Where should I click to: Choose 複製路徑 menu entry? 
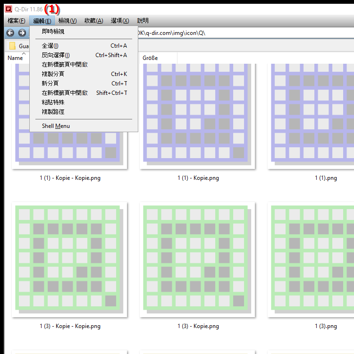pos(84,112)
